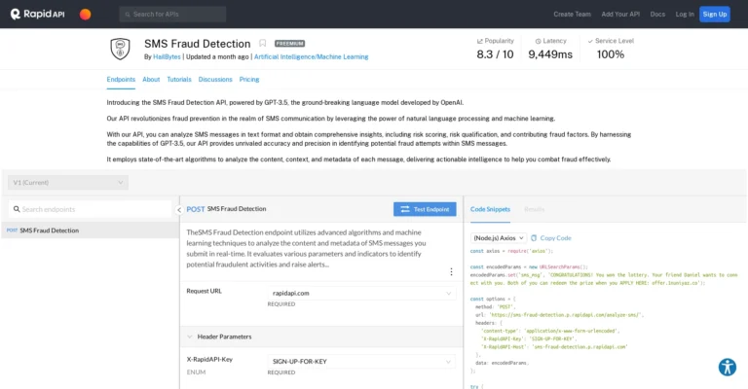Click the Sign Up button
Screen dimensions: 748x389
pyautogui.click(x=714, y=14)
